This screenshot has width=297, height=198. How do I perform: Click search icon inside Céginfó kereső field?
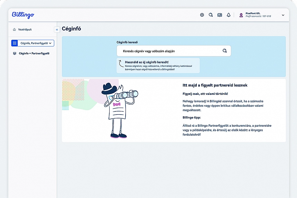tap(225, 51)
